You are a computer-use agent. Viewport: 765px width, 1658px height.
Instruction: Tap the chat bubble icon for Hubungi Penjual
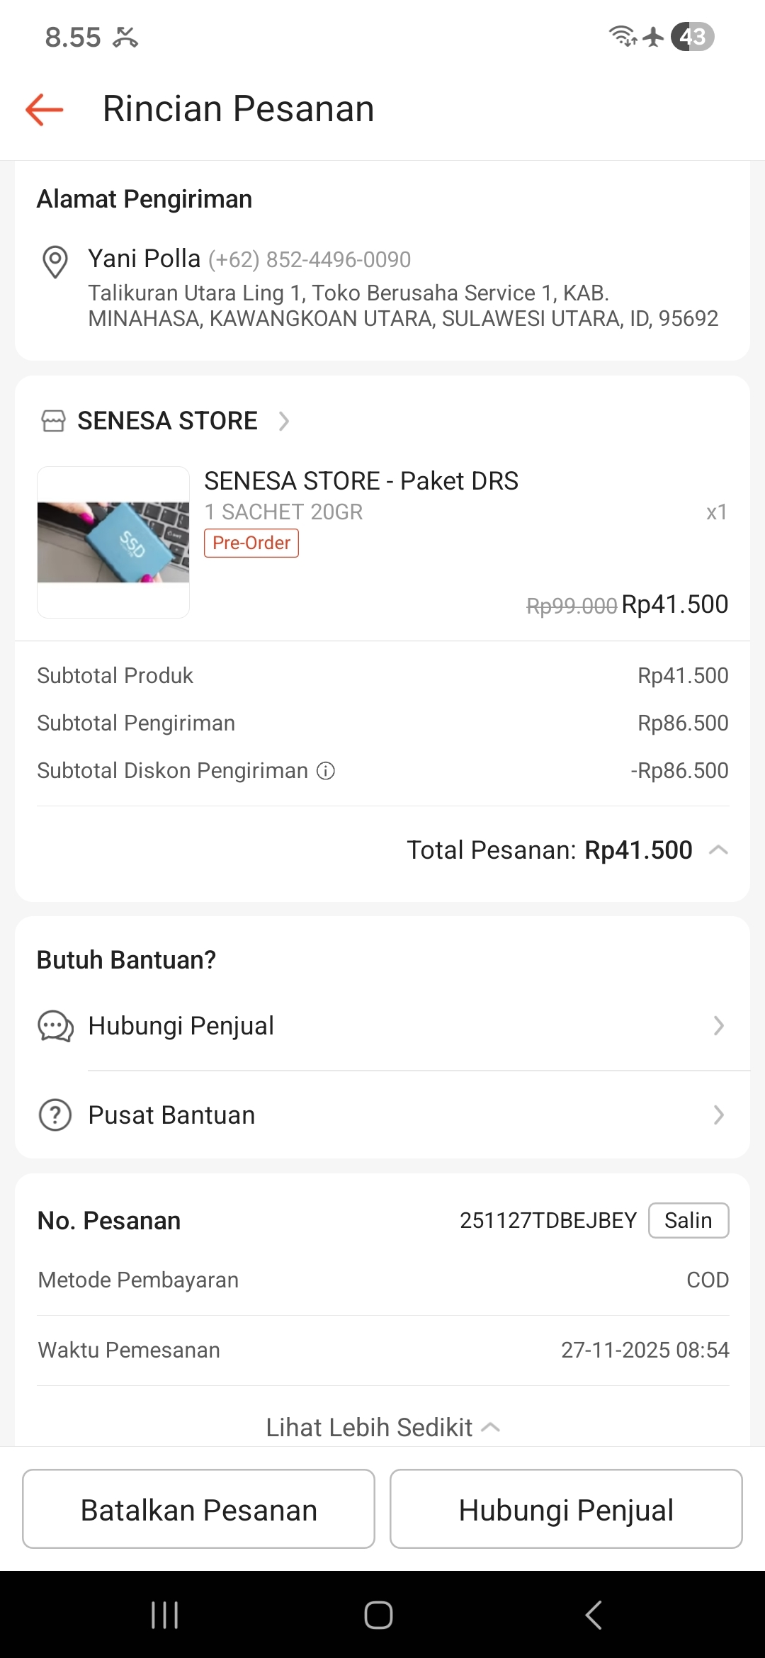[55, 1026]
